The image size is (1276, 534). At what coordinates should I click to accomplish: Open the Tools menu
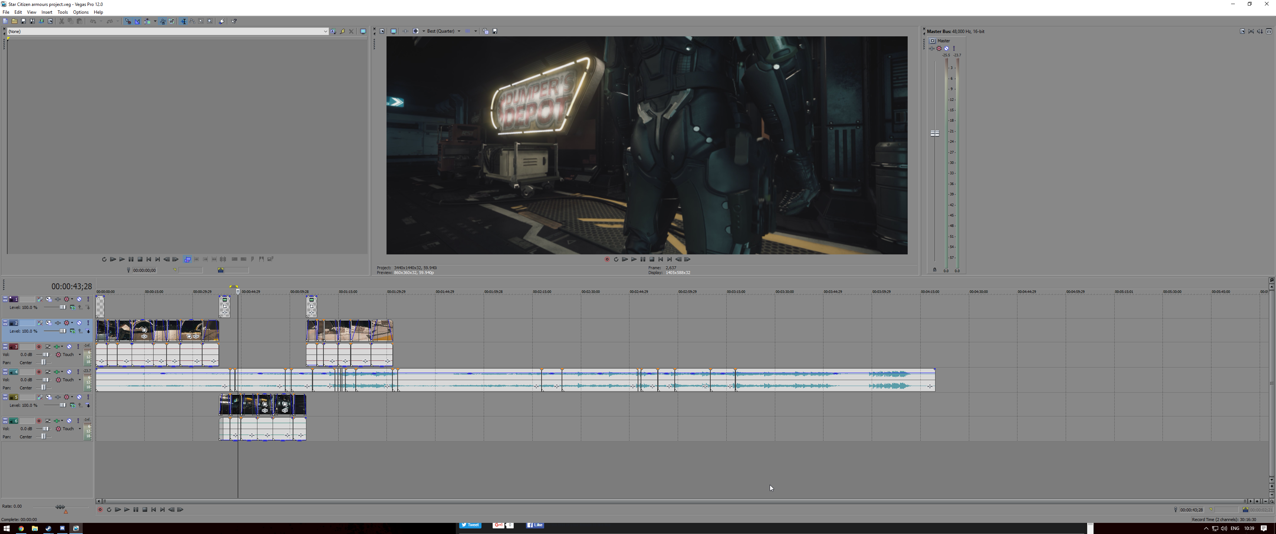tap(62, 12)
